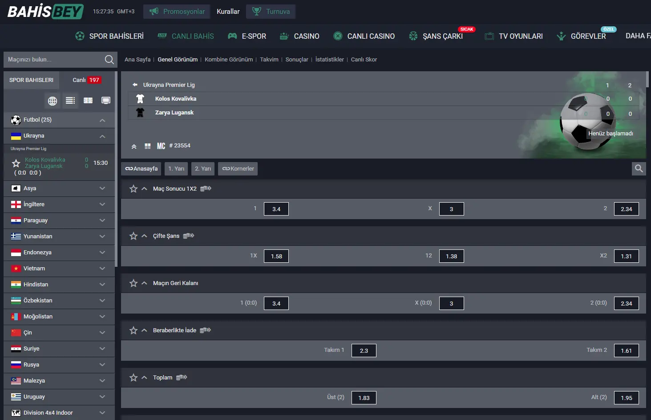Click the gamepad icon of E-Spor
The image size is (651, 420).
click(x=232, y=36)
